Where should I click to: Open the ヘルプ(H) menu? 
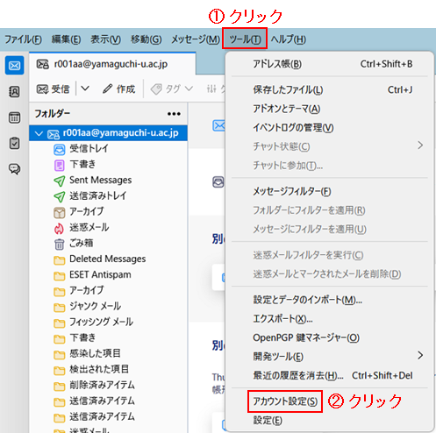click(x=289, y=39)
